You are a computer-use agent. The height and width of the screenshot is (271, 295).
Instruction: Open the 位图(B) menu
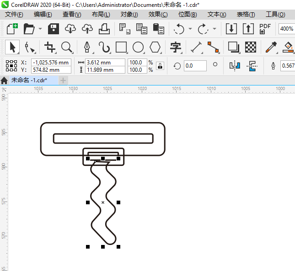click(188, 15)
